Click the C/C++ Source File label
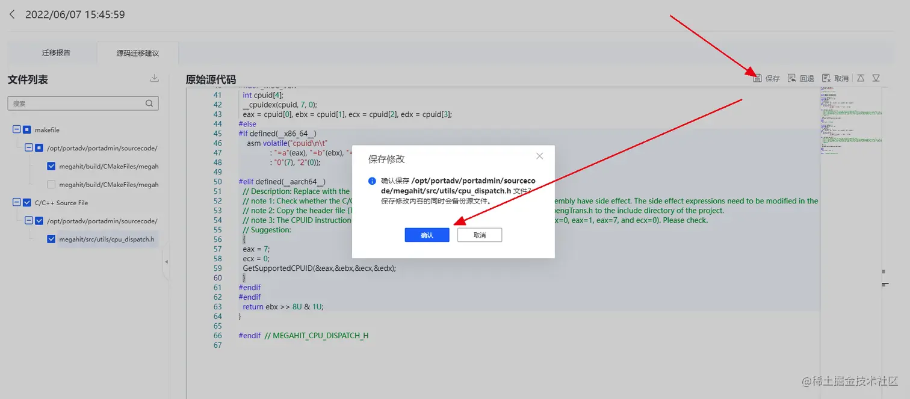Screen dimensions: 910x399 (x=61, y=203)
